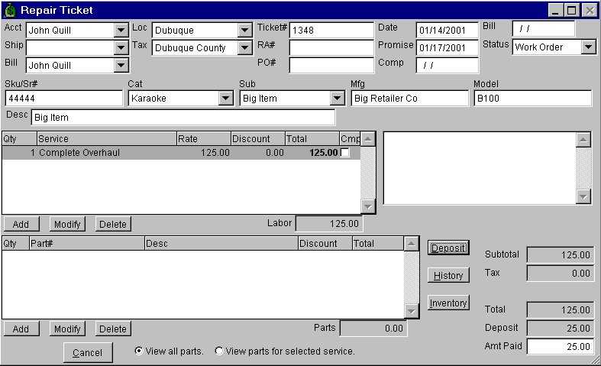Image resolution: width=601 pixels, height=366 pixels.
Task: Click Add under the services list
Action: (21, 224)
